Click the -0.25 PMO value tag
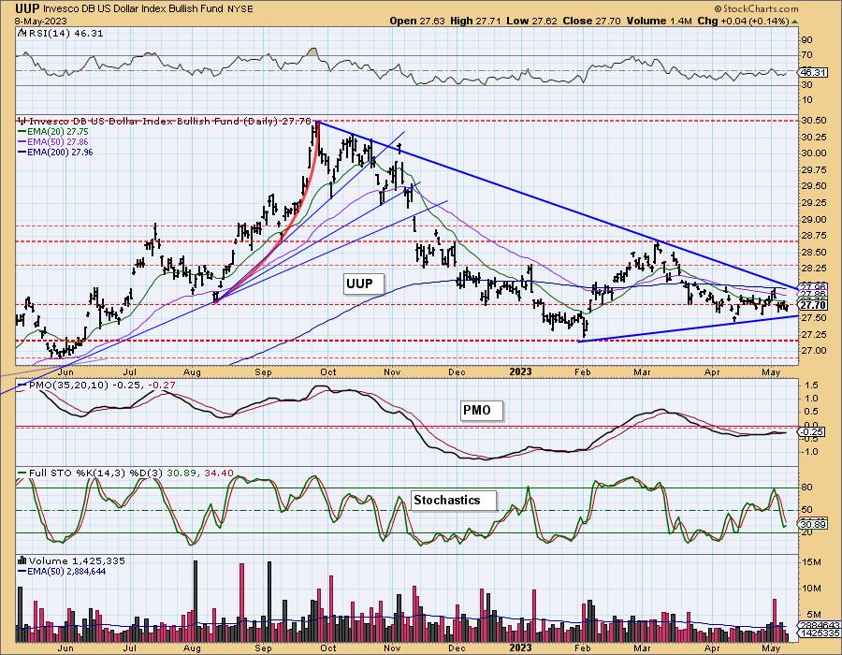842x655 pixels. (812, 431)
